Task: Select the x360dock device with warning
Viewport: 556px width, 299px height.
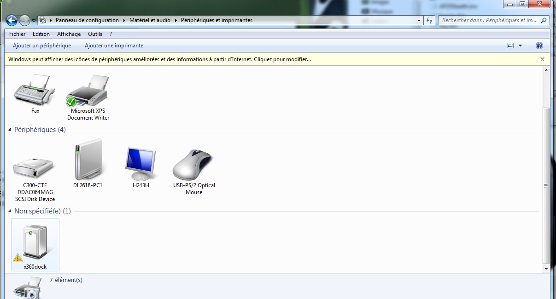Action: click(35, 244)
